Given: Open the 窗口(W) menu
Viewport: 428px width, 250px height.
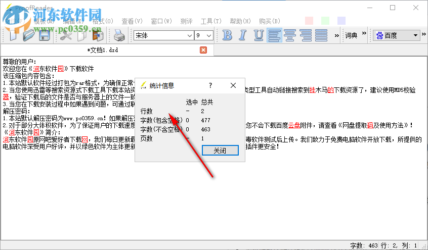Looking at the screenshot, I should pyautogui.click(x=161, y=21).
